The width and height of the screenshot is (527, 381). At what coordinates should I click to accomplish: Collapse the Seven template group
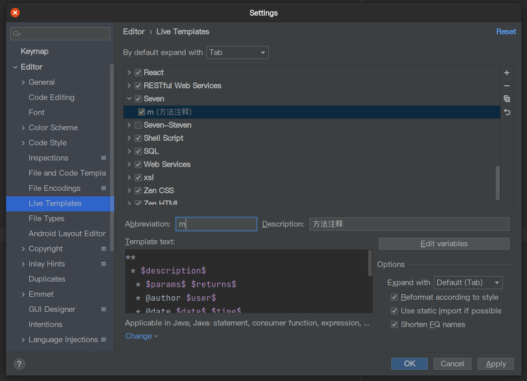pyautogui.click(x=129, y=98)
